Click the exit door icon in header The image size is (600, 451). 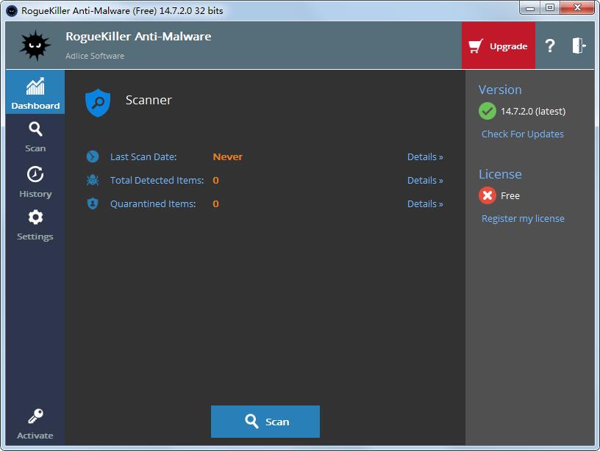pyautogui.click(x=579, y=46)
